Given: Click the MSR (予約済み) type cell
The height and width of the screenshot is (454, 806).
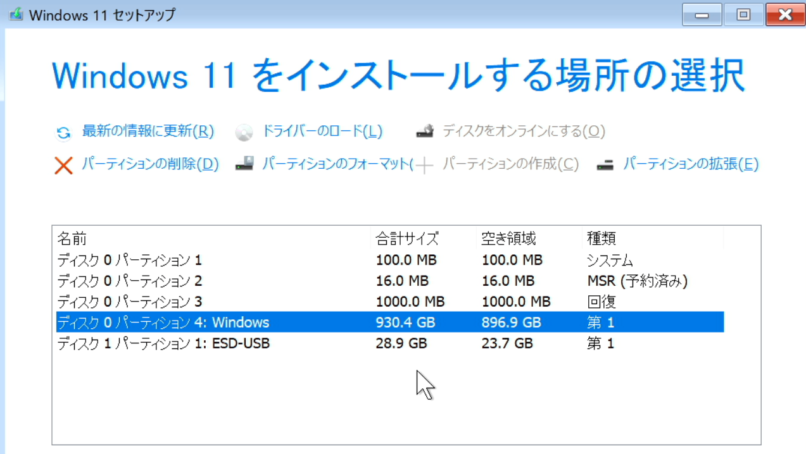Looking at the screenshot, I should [x=637, y=281].
